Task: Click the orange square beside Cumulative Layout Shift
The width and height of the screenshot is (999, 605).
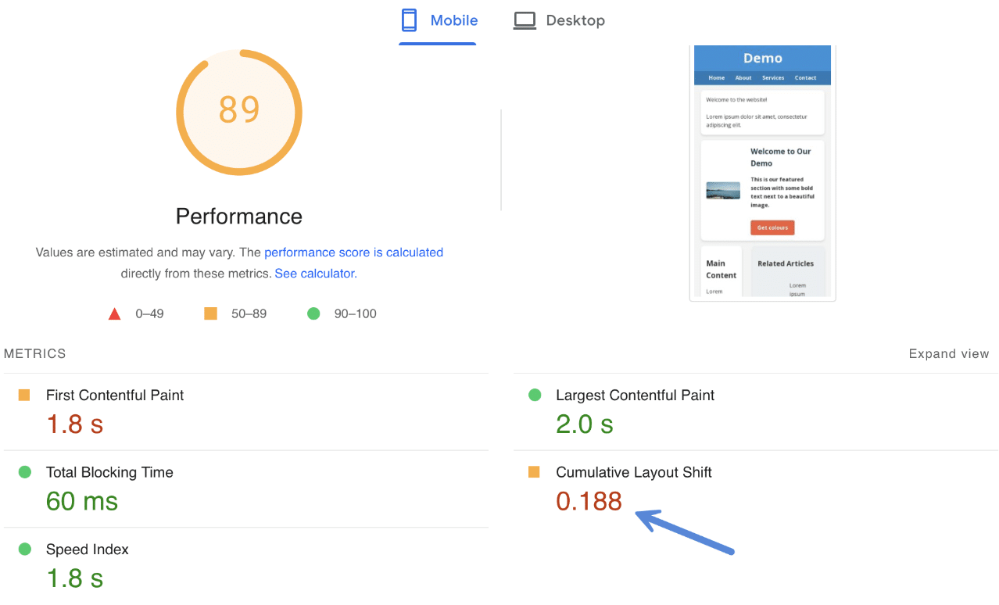Action: [x=535, y=472]
